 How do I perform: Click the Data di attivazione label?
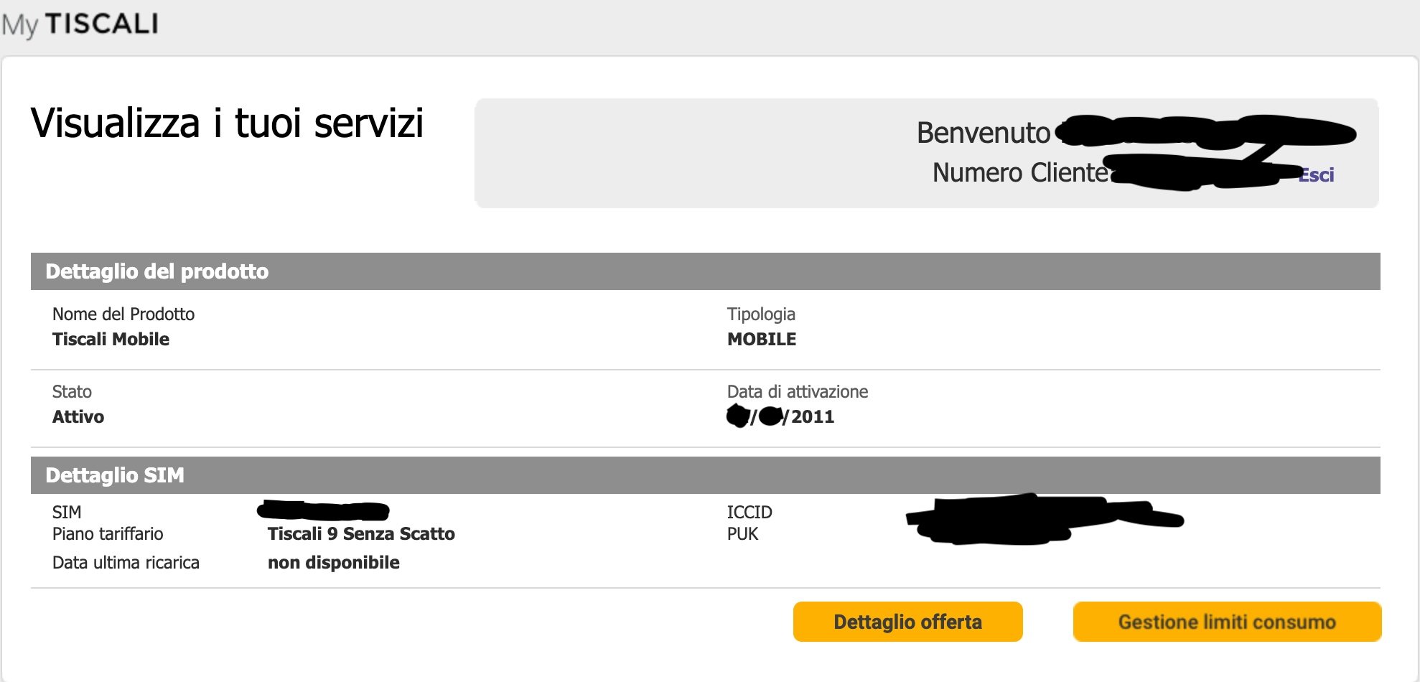[x=798, y=392]
